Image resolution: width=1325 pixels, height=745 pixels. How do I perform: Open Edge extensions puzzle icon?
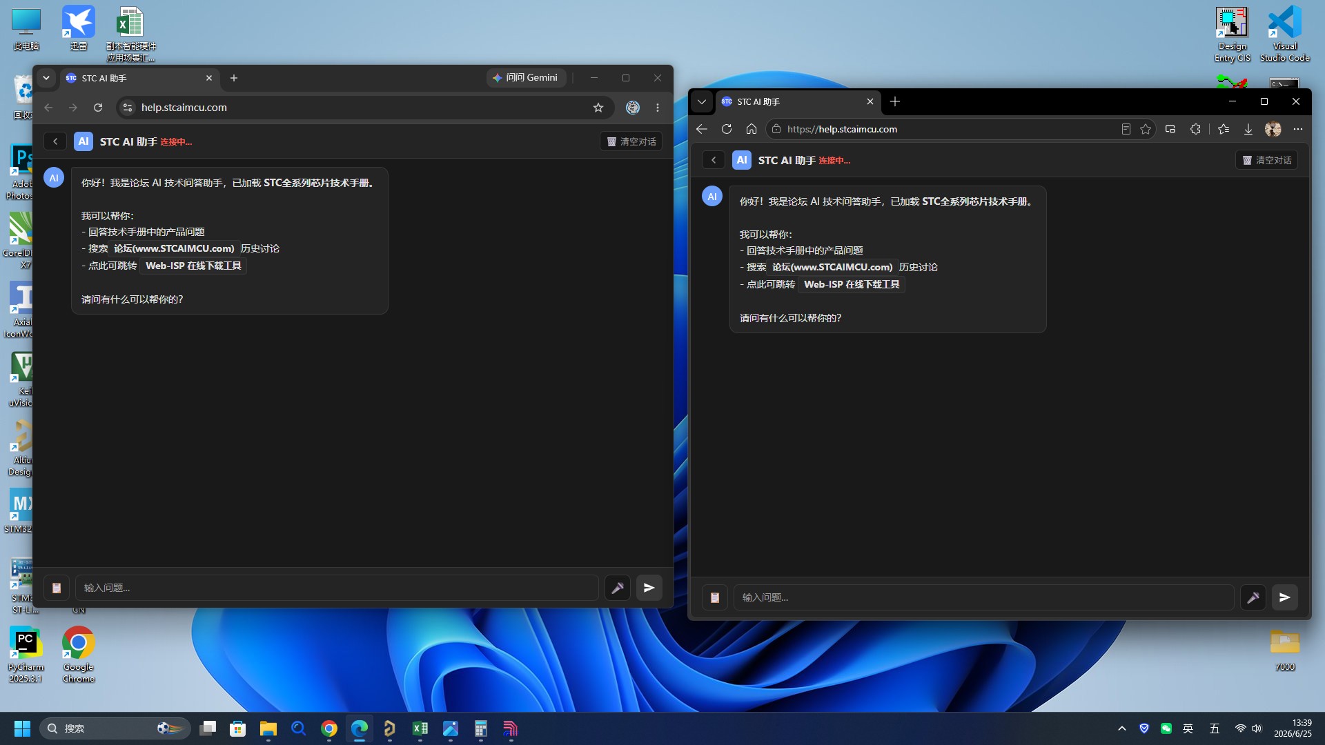1195,129
